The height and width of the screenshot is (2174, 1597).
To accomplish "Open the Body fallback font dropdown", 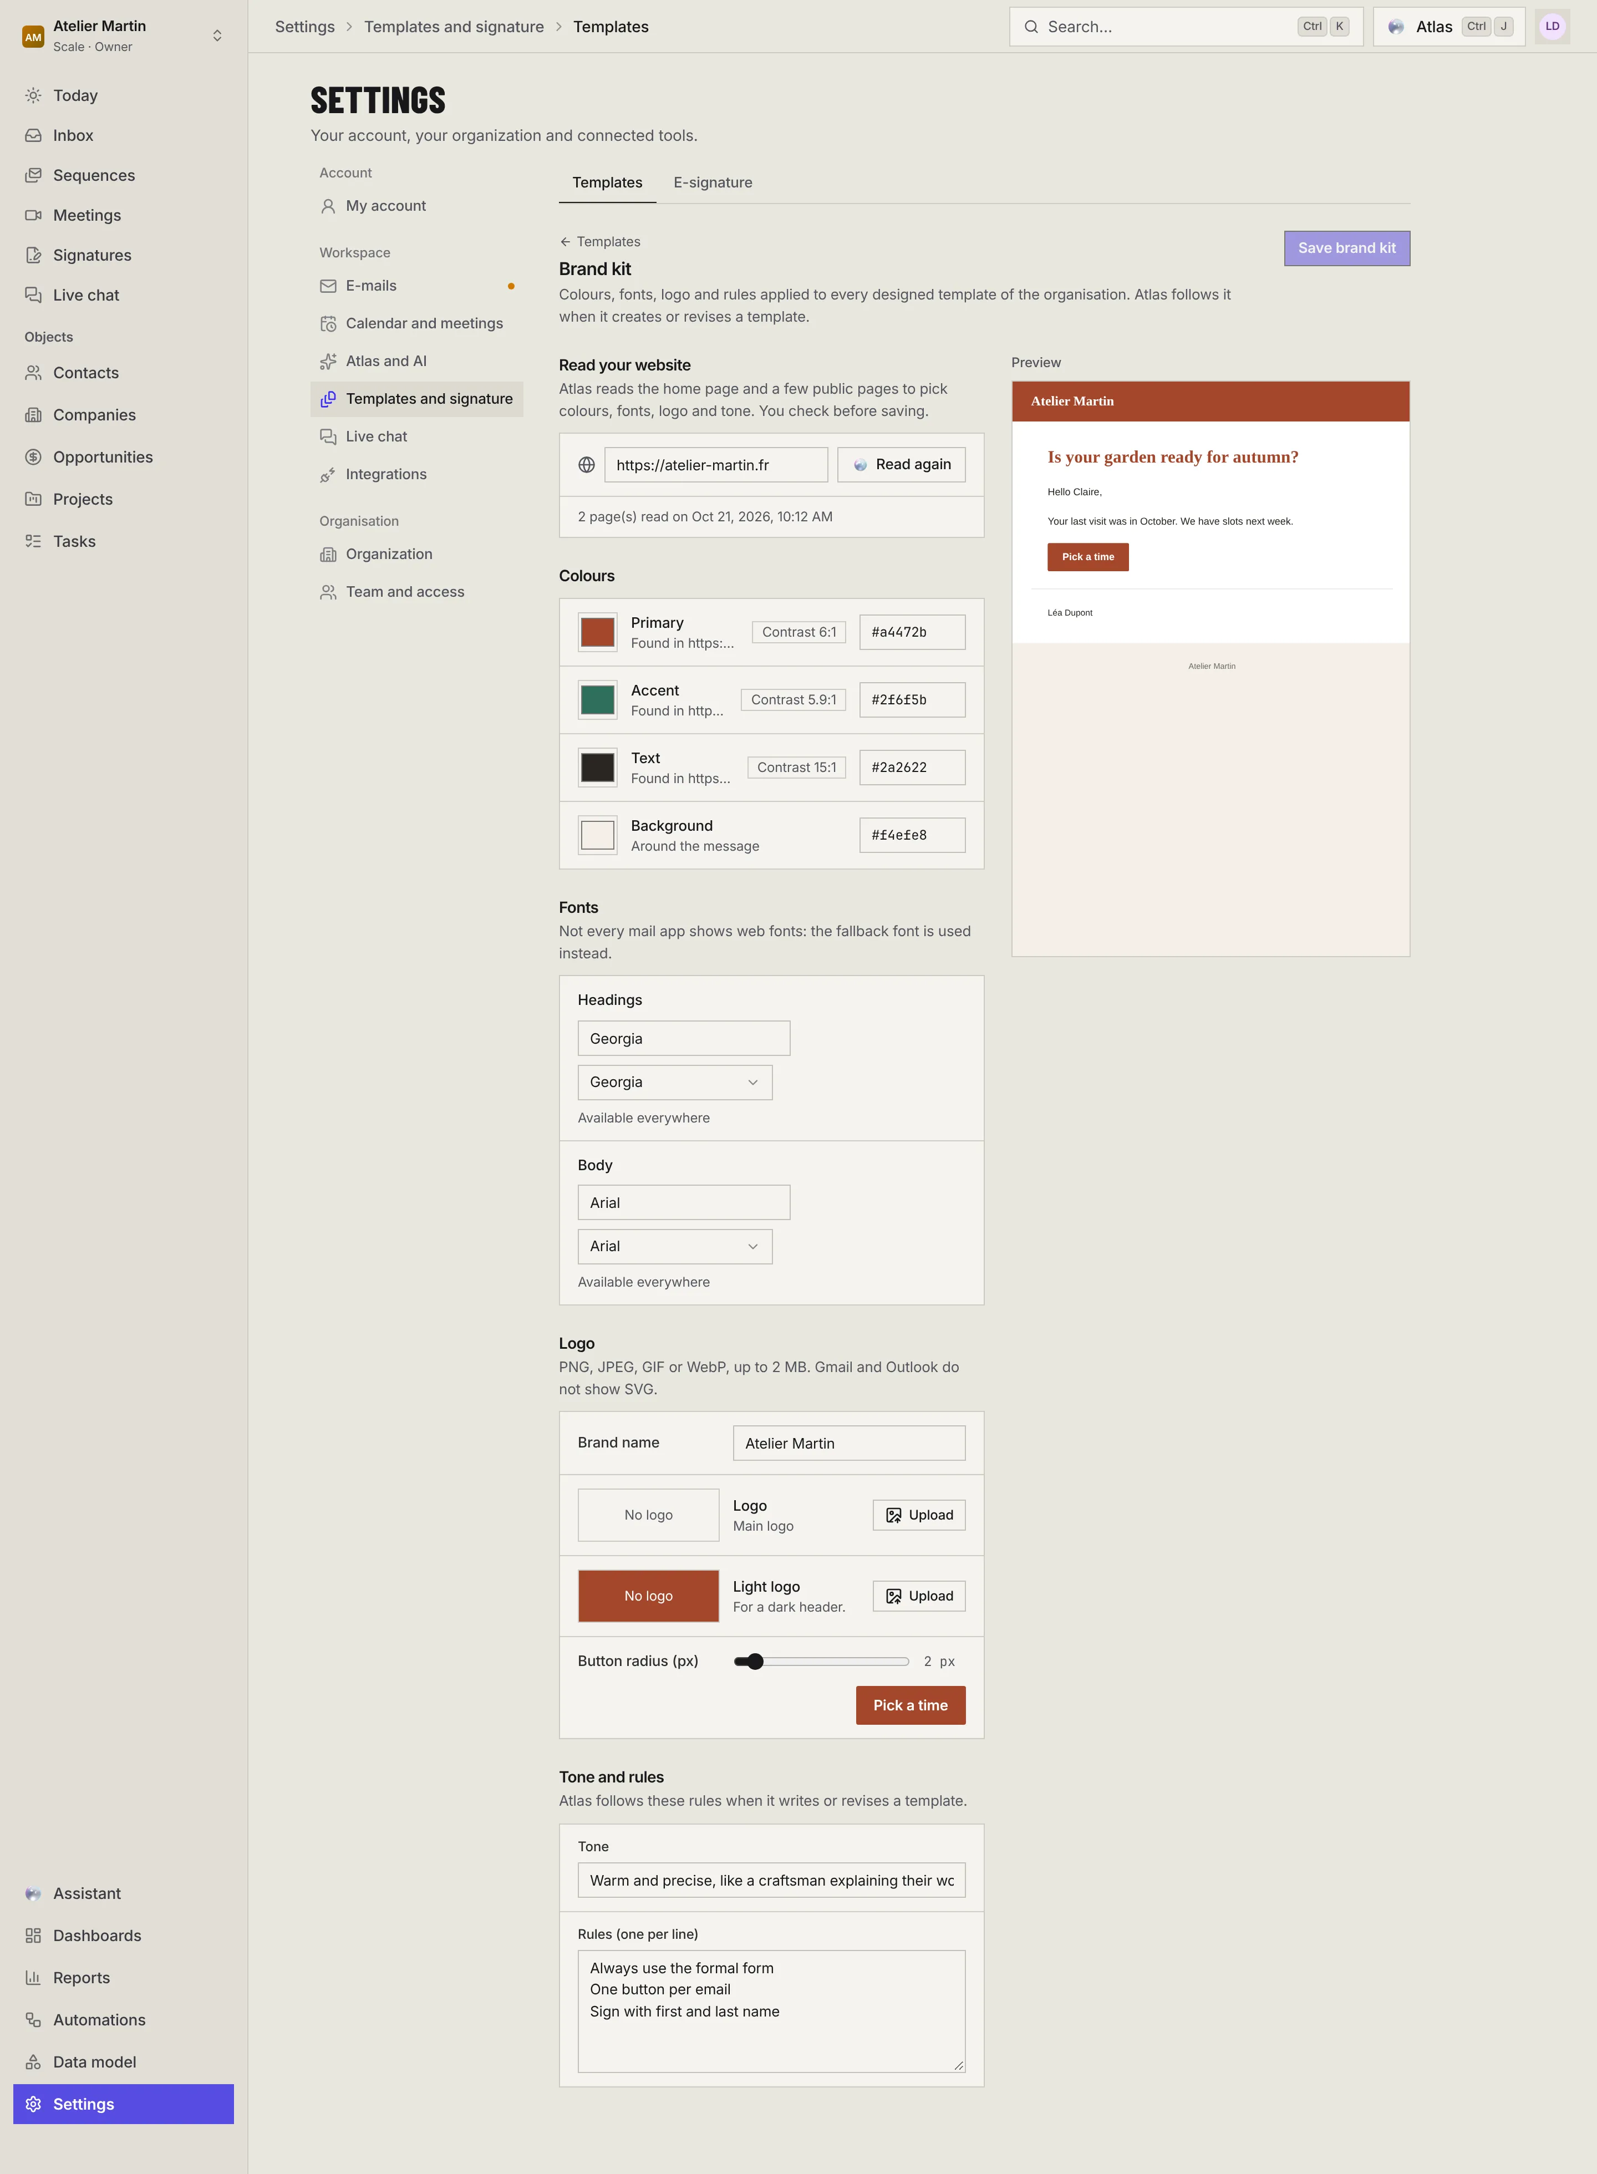I will point(675,1246).
